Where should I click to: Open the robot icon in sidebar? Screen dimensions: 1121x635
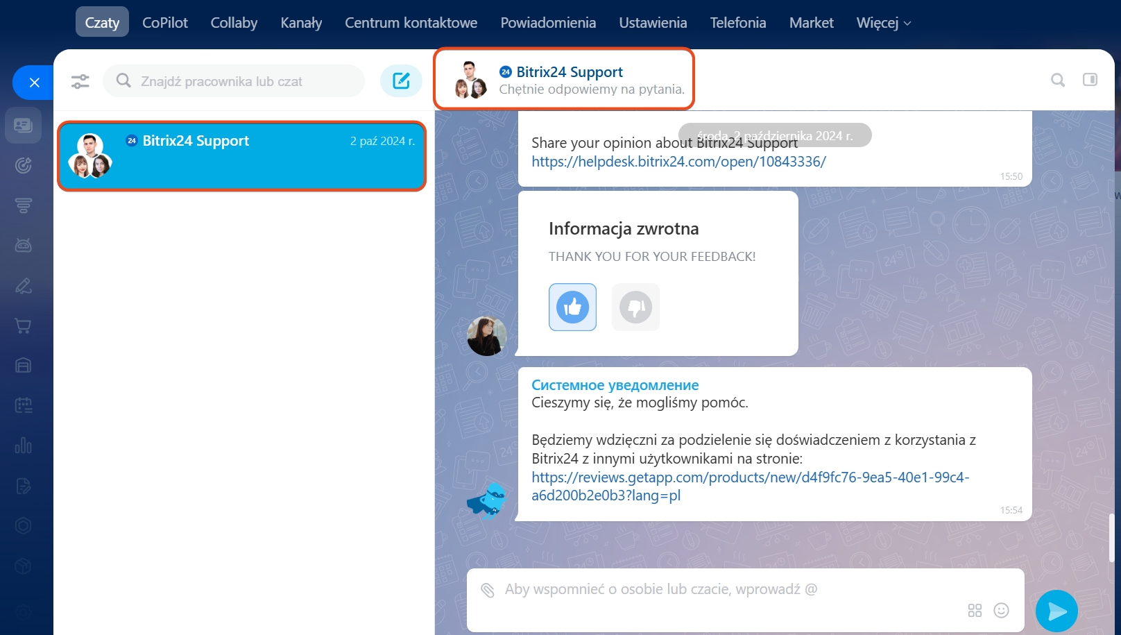(23, 245)
